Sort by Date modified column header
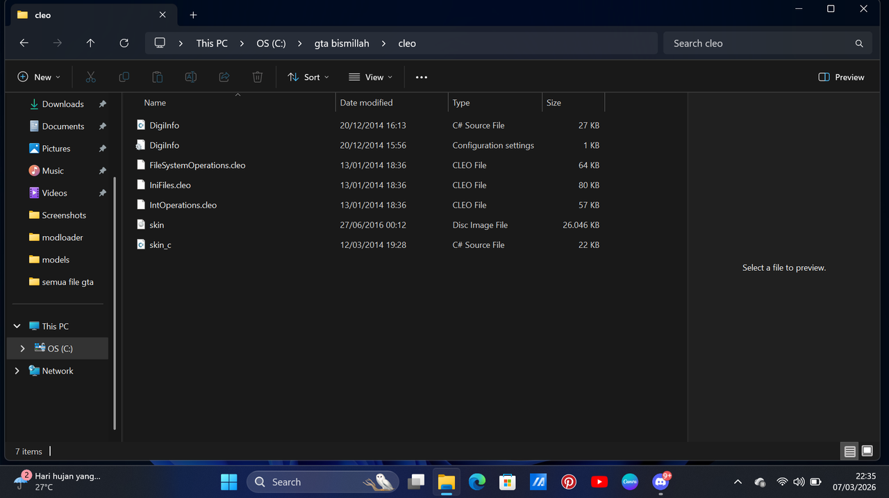This screenshot has width=889, height=498. (366, 103)
